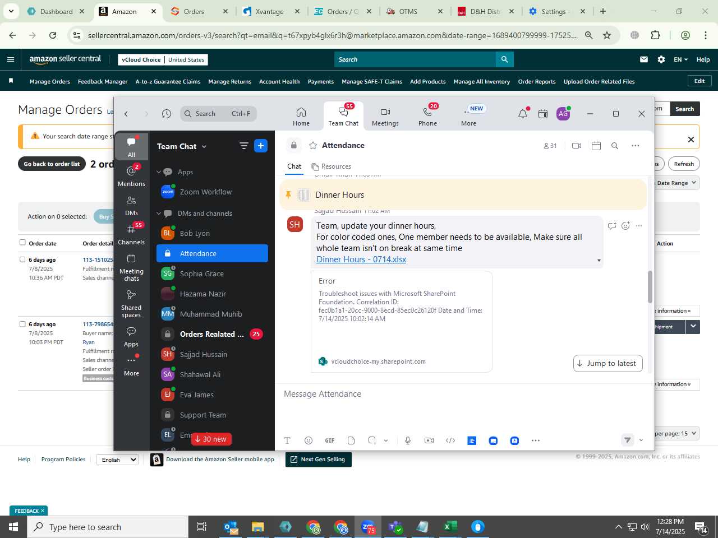Insert code snippet icon in composer
The image size is (718, 538).
pos(450,440)
